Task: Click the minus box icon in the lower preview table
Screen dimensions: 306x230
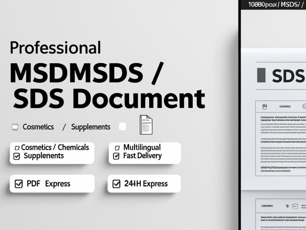Action: [x=295, y=206]
